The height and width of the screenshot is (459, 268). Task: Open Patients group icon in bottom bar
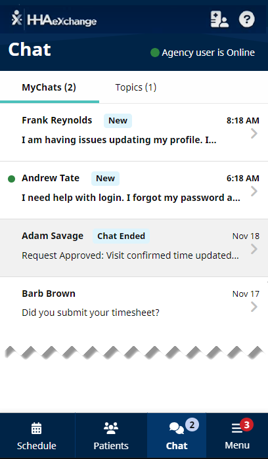tap(111, 428)
